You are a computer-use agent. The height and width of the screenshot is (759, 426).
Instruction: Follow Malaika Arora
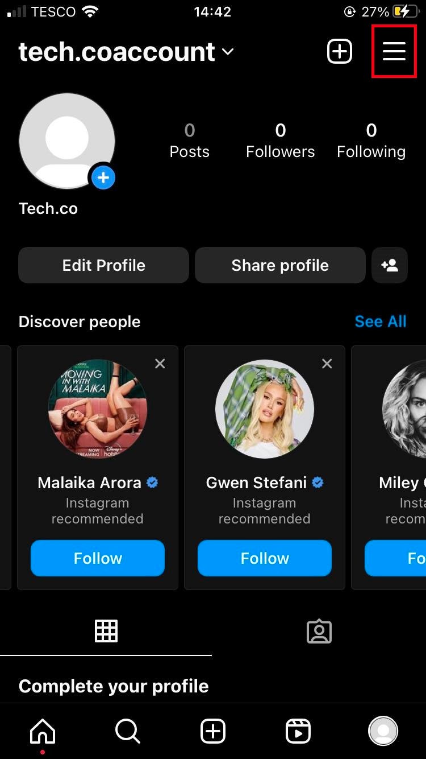[x=98, y=558]
